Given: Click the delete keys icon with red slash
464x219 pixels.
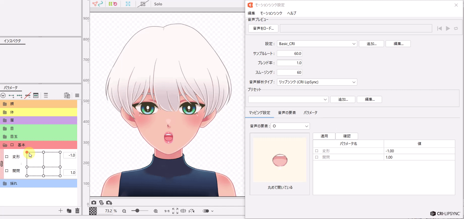Looking at the screenshot, I should 28,96.
